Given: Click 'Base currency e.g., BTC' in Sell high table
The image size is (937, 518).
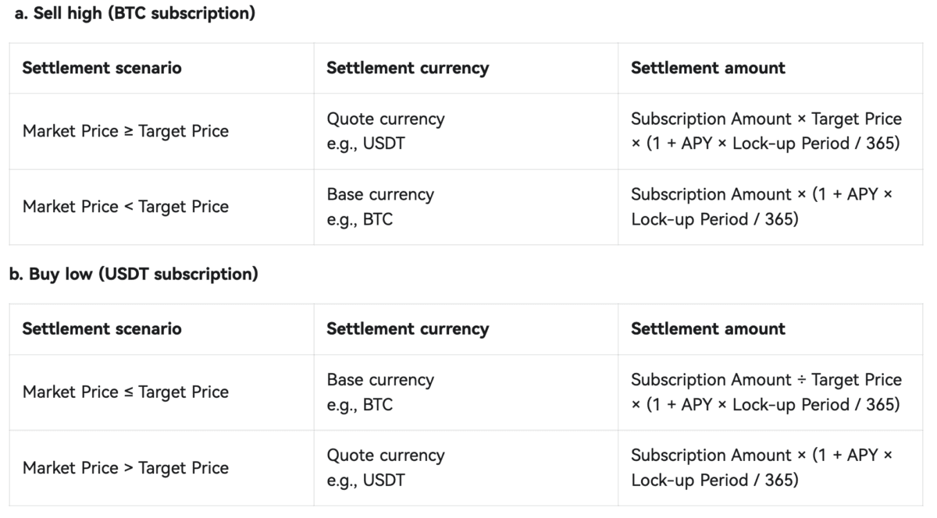Looking at the screenshot, I should (x=379, y=207).
